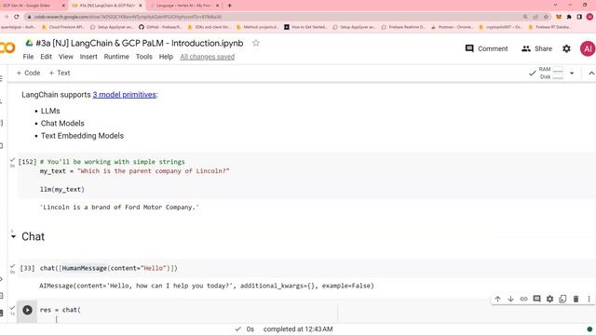Open Colab notebook settings gear
Screen dimensions: 596x335
pos(566,48)
